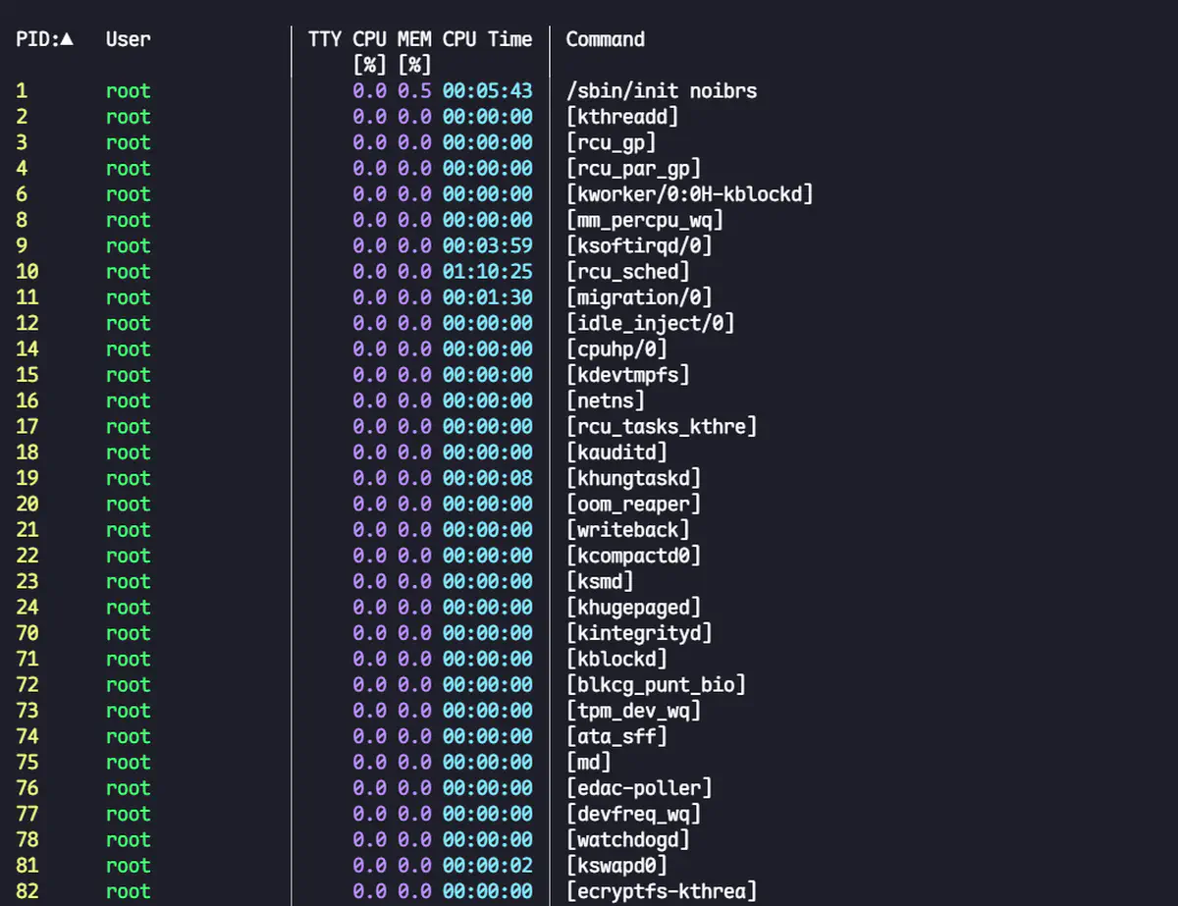Viewport: 1178px width, 906px height.
Task: Click the Command column header
Action: coord(605,40)
